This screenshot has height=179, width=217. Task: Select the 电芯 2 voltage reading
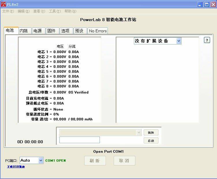point(60,57)
